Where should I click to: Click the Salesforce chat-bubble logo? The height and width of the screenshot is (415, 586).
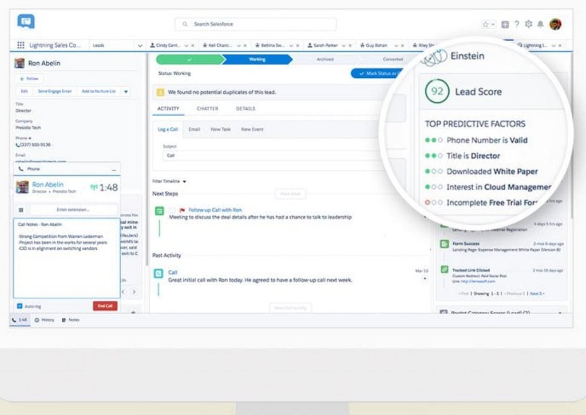pyautogui.click(x=26, y=21)
